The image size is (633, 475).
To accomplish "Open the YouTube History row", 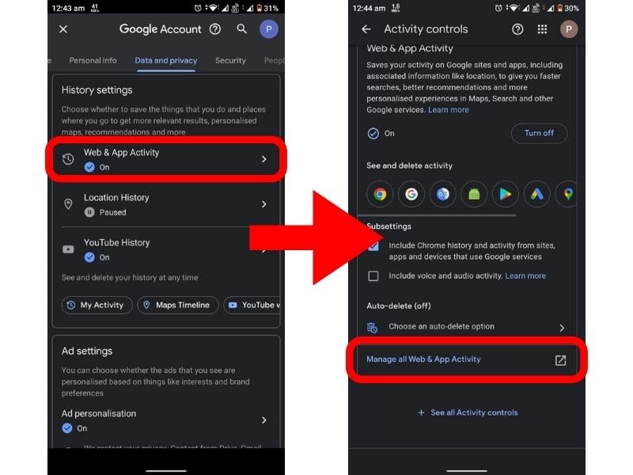I will tap(166, 249).
